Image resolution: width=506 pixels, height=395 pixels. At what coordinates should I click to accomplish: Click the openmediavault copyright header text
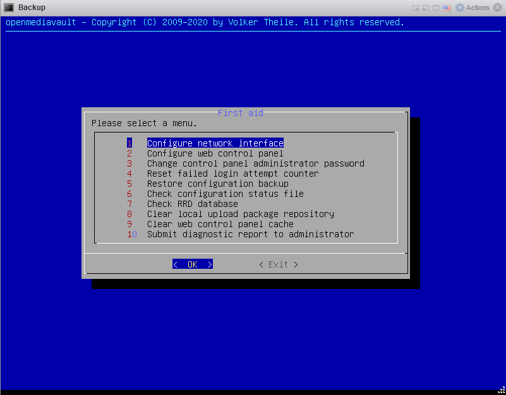[x=205, y=22]
